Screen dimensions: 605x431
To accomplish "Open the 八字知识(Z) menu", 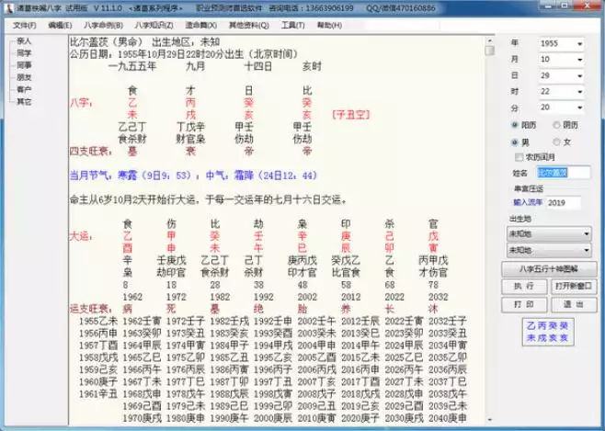I will pyautogui.click(x=154, y=26).
